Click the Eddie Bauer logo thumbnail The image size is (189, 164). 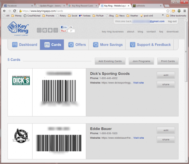(21, 136)
